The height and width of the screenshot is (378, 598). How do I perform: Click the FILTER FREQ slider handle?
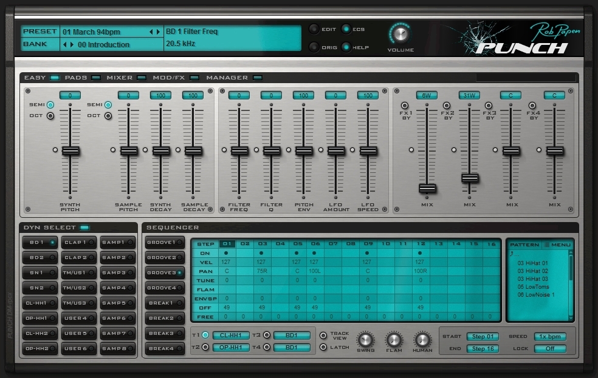pos(239,150)
